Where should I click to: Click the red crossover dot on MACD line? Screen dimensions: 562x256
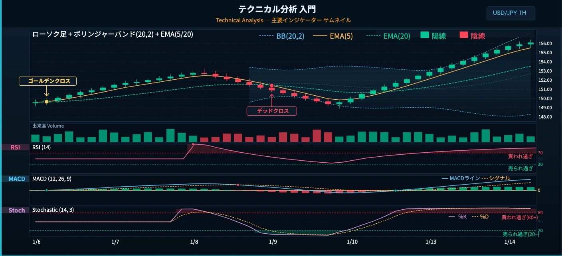coord(238,185)
